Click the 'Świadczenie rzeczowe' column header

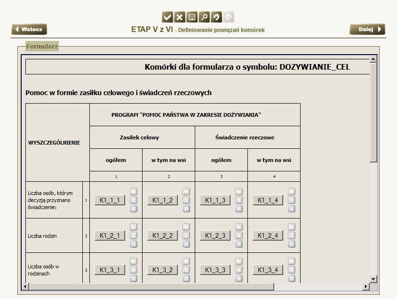[245, 137]
